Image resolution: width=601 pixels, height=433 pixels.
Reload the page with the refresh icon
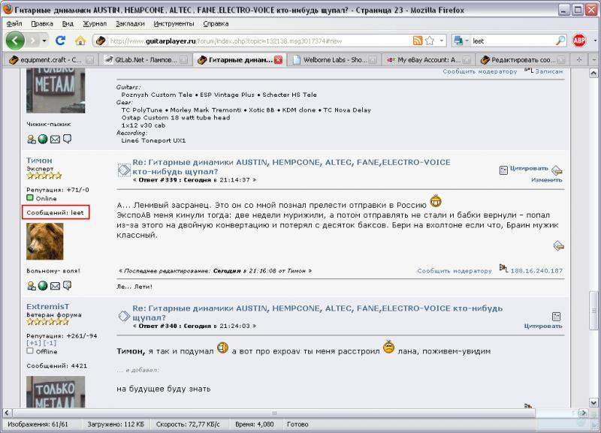pyautogui.click(x=59, y=40)
